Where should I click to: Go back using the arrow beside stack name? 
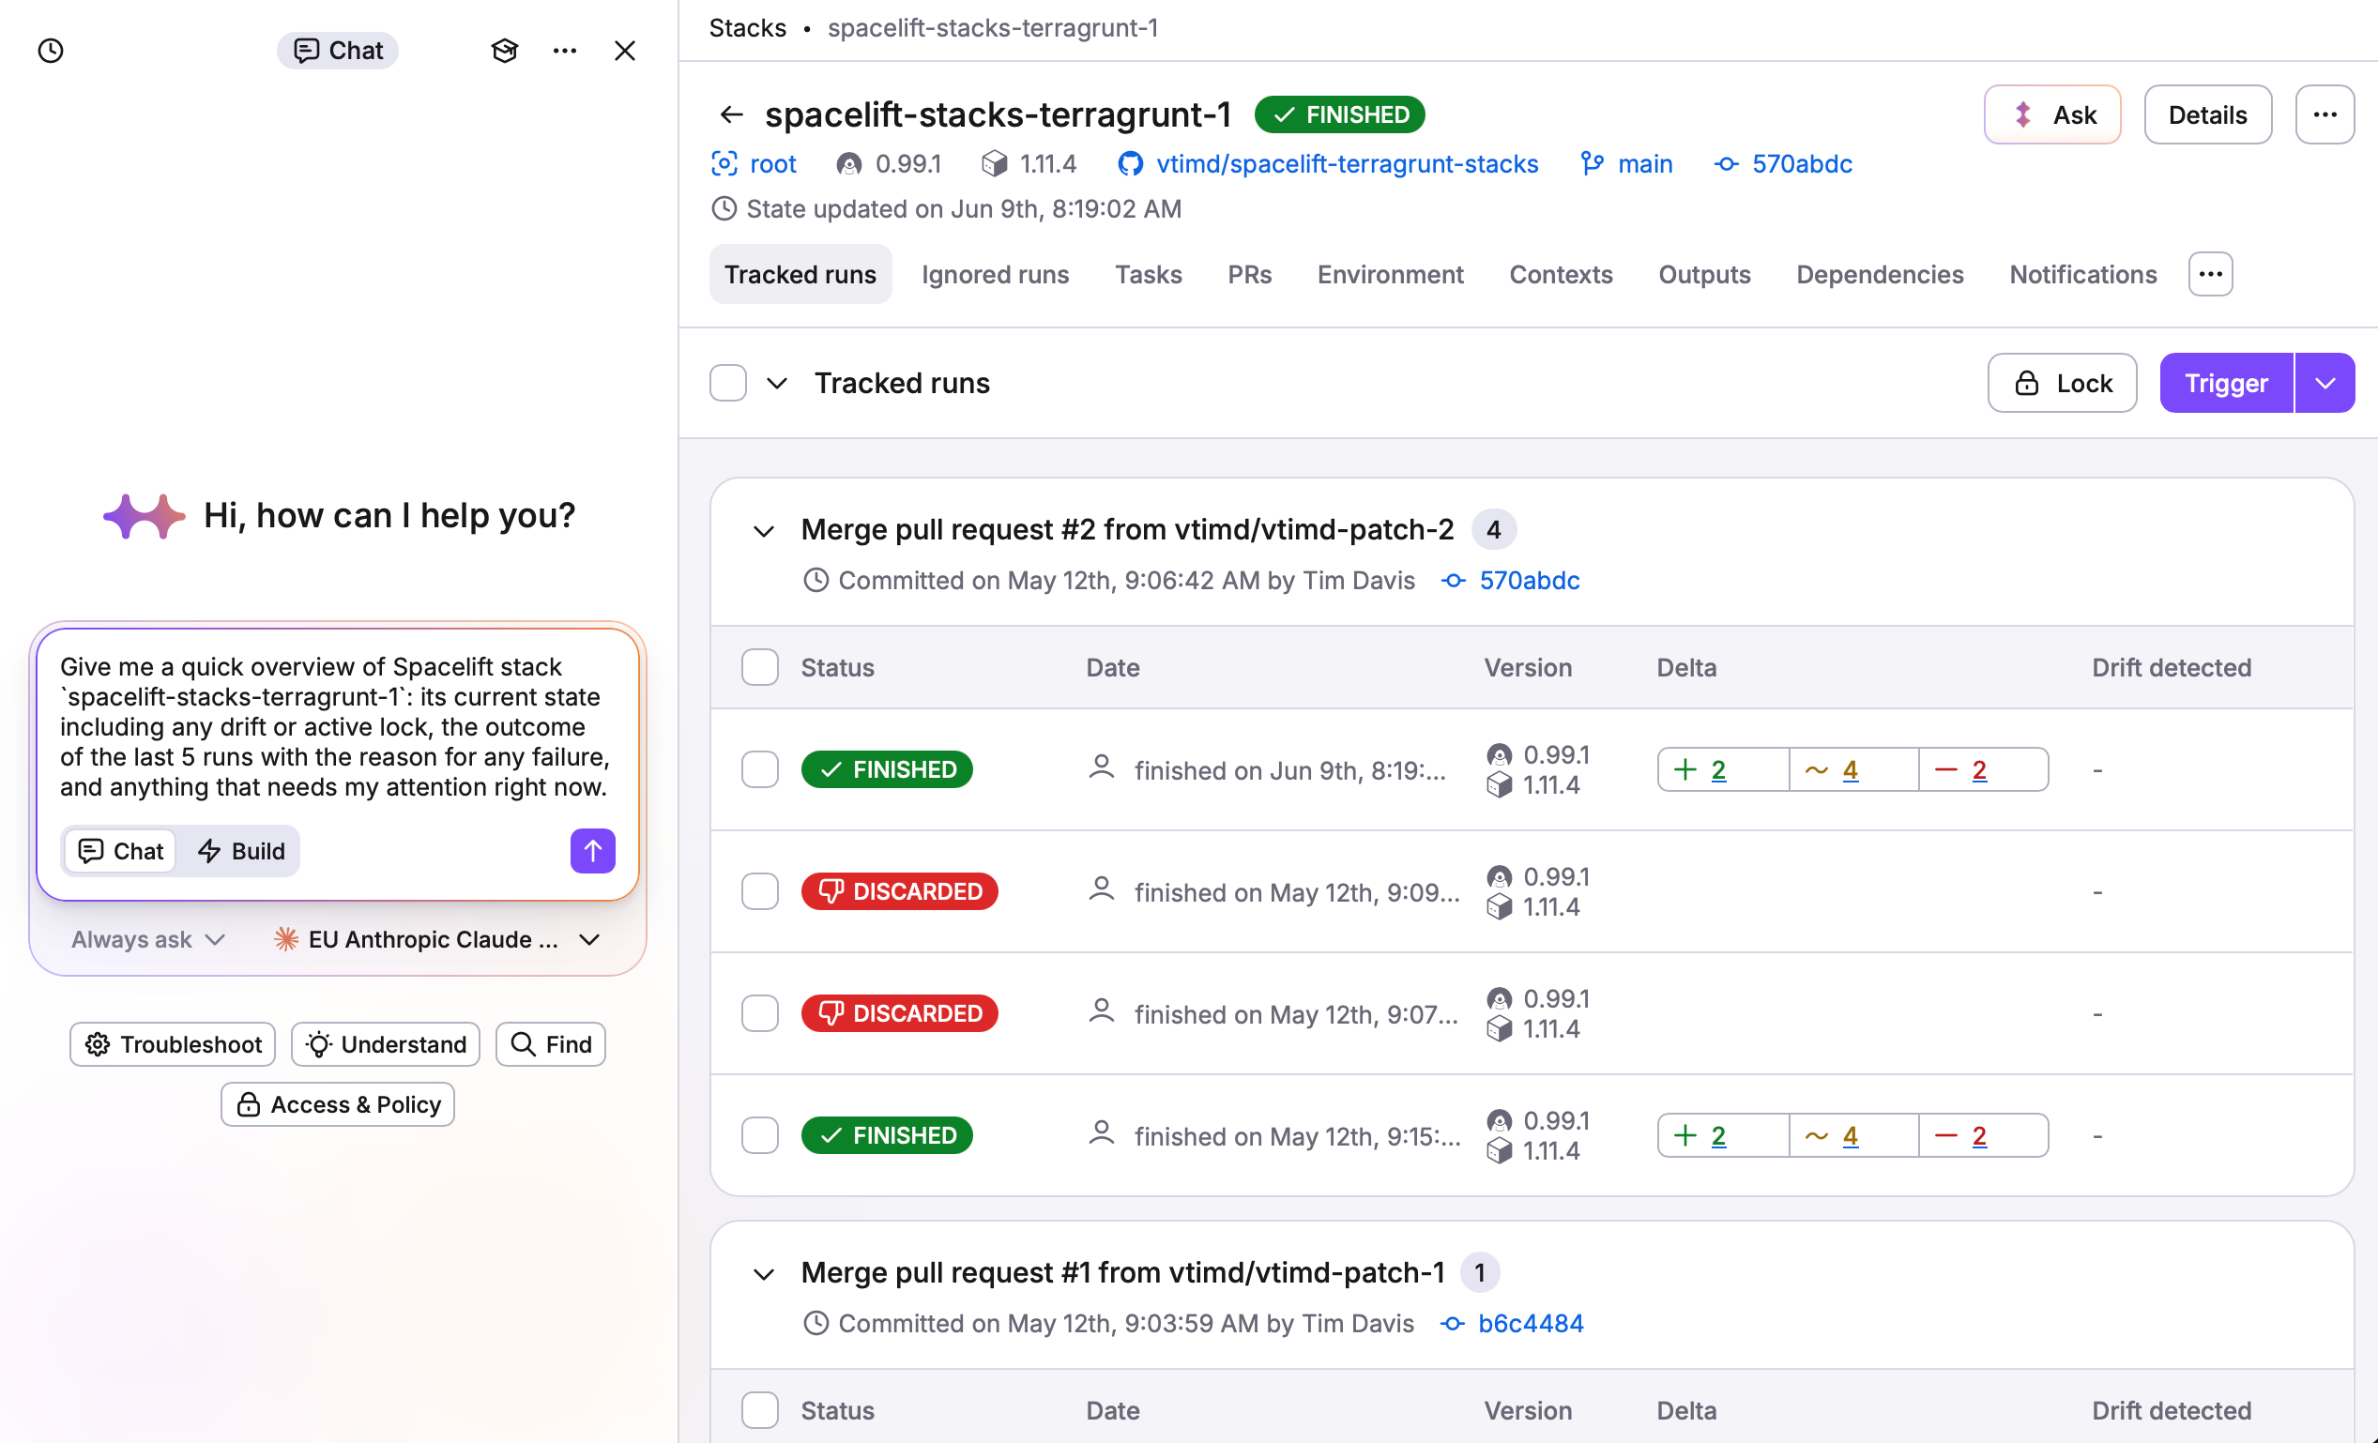tap(732, 114)
